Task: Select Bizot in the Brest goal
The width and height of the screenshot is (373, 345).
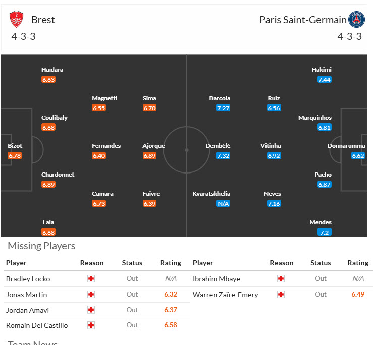Action: point(15,146)
